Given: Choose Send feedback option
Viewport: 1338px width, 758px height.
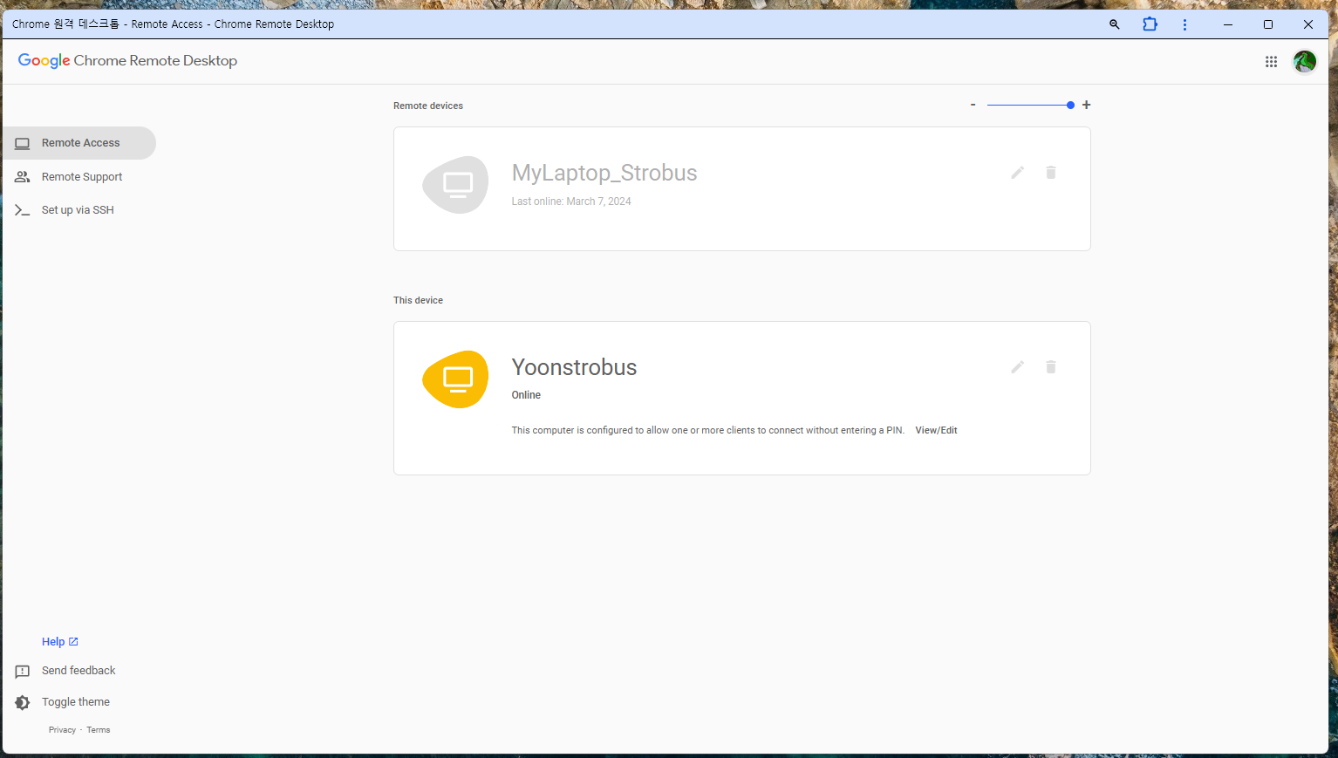Looking at the screenshot, I should tap(79, 671).
